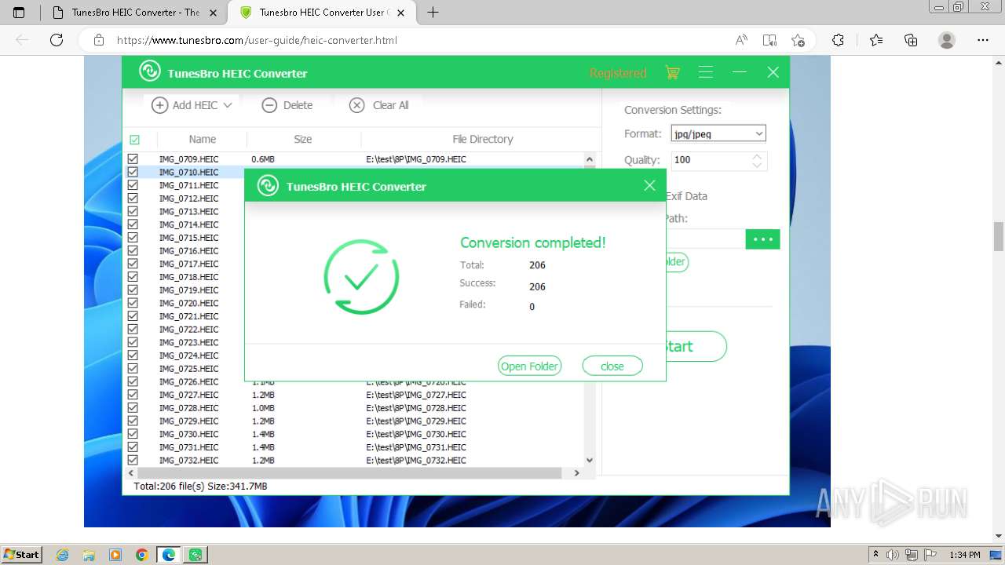Show hidden tray icons arrow
The width and height of the screenshot is (1005, 565).
point(877,555)
